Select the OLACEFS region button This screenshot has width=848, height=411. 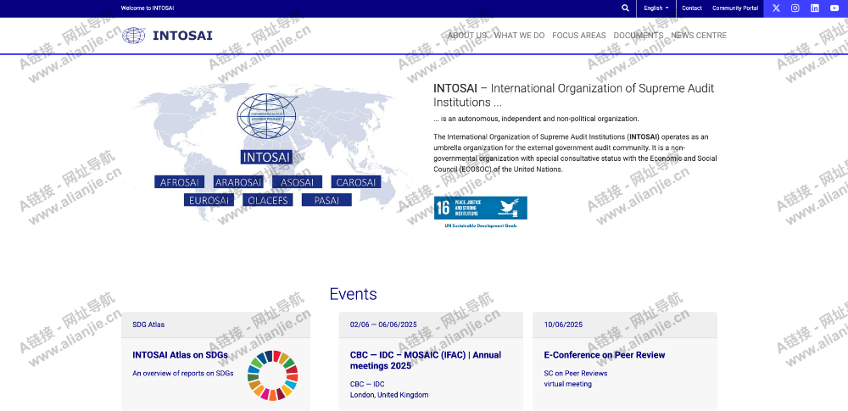point(268,200)
